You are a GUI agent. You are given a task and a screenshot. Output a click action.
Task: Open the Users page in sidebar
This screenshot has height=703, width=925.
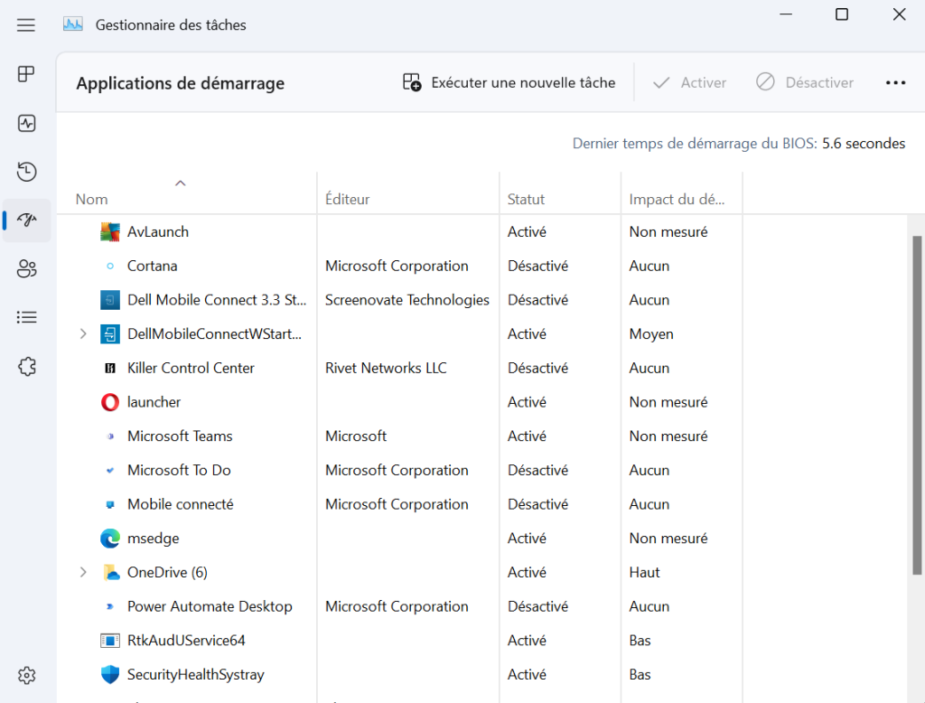[x=26, y=269]
